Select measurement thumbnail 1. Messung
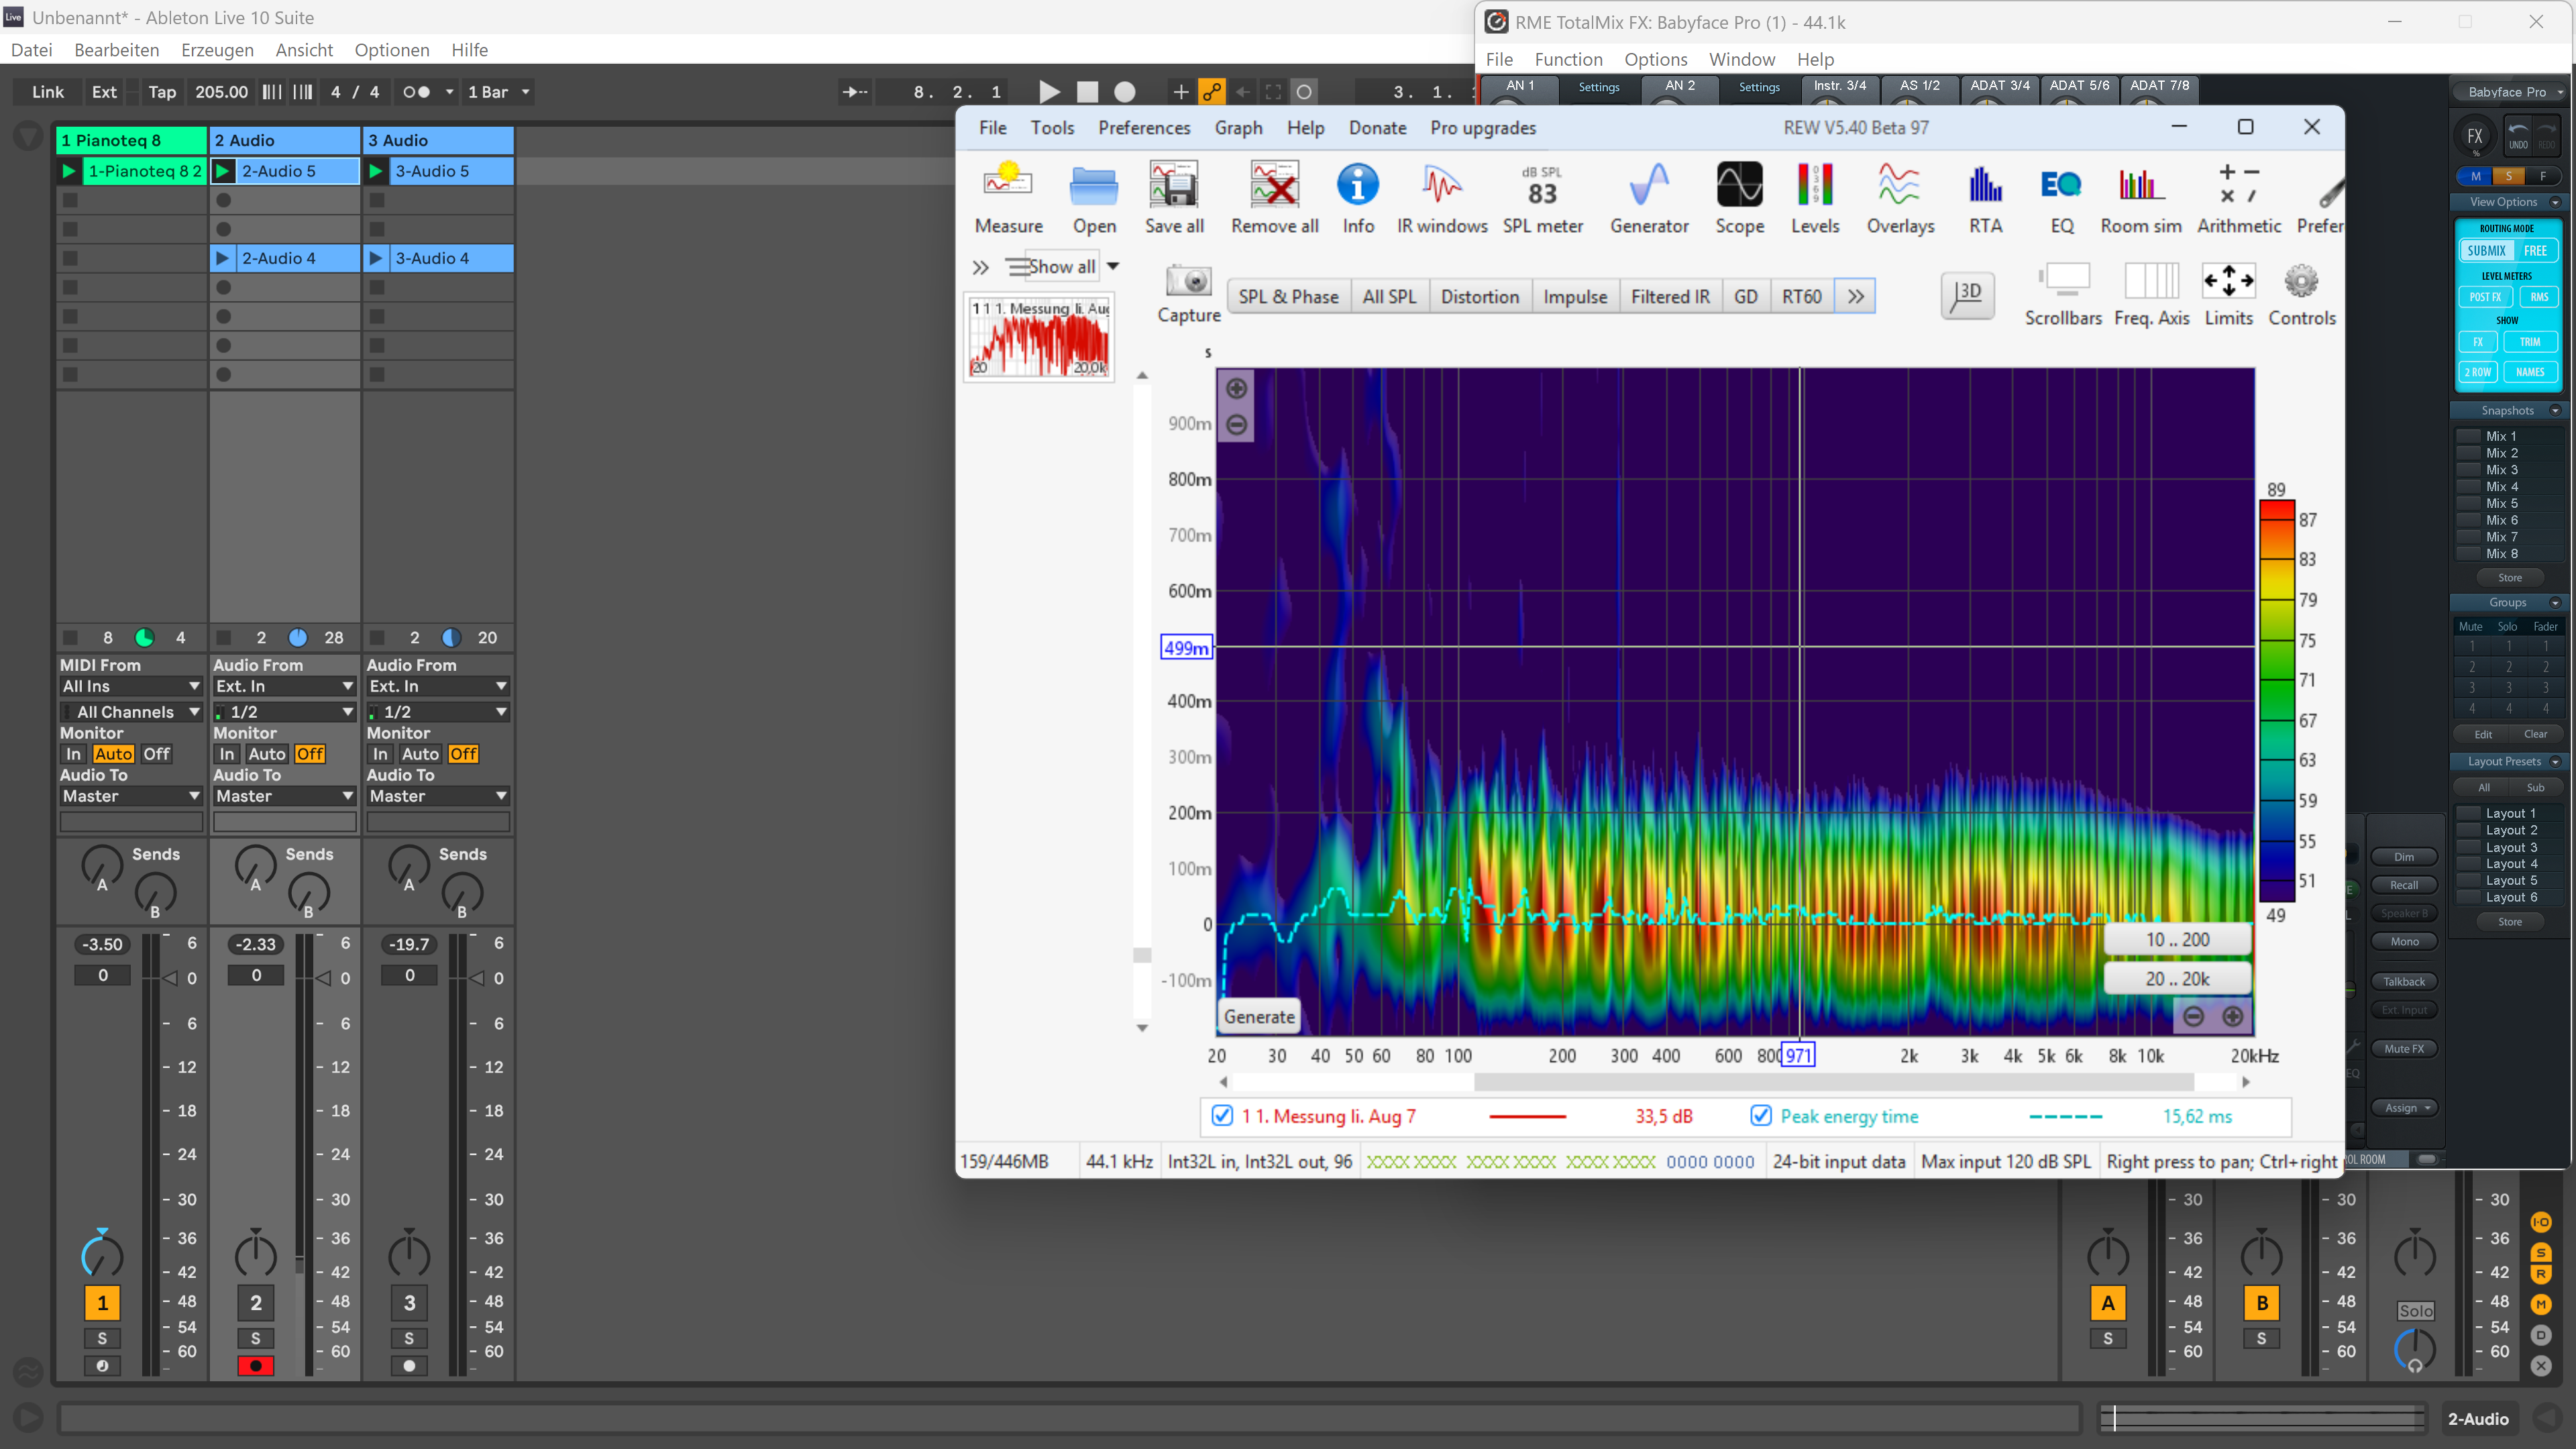Viewport: 2576px width, 1449px height. tap(1038, 338)
